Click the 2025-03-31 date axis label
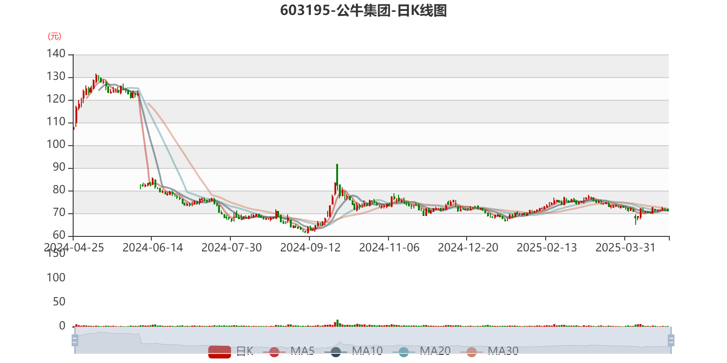Viewport: 727px width, 363px height. click(626, 248)
